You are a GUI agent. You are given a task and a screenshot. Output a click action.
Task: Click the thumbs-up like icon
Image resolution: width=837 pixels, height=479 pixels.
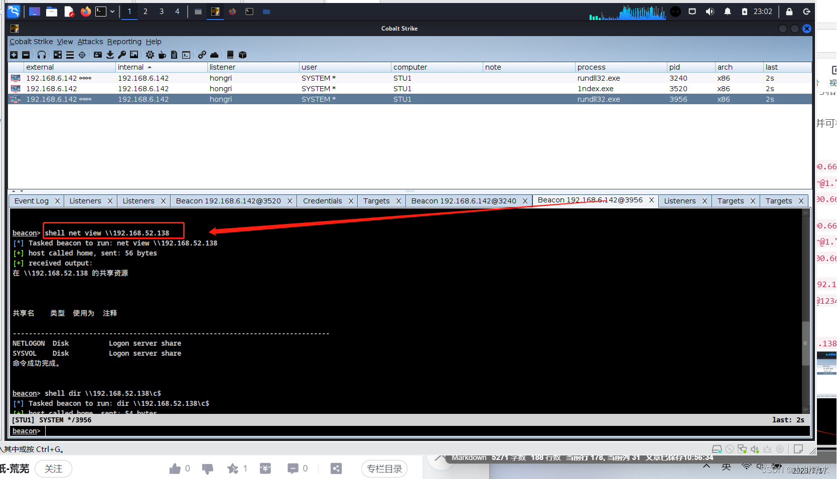(x=175, y=468)
